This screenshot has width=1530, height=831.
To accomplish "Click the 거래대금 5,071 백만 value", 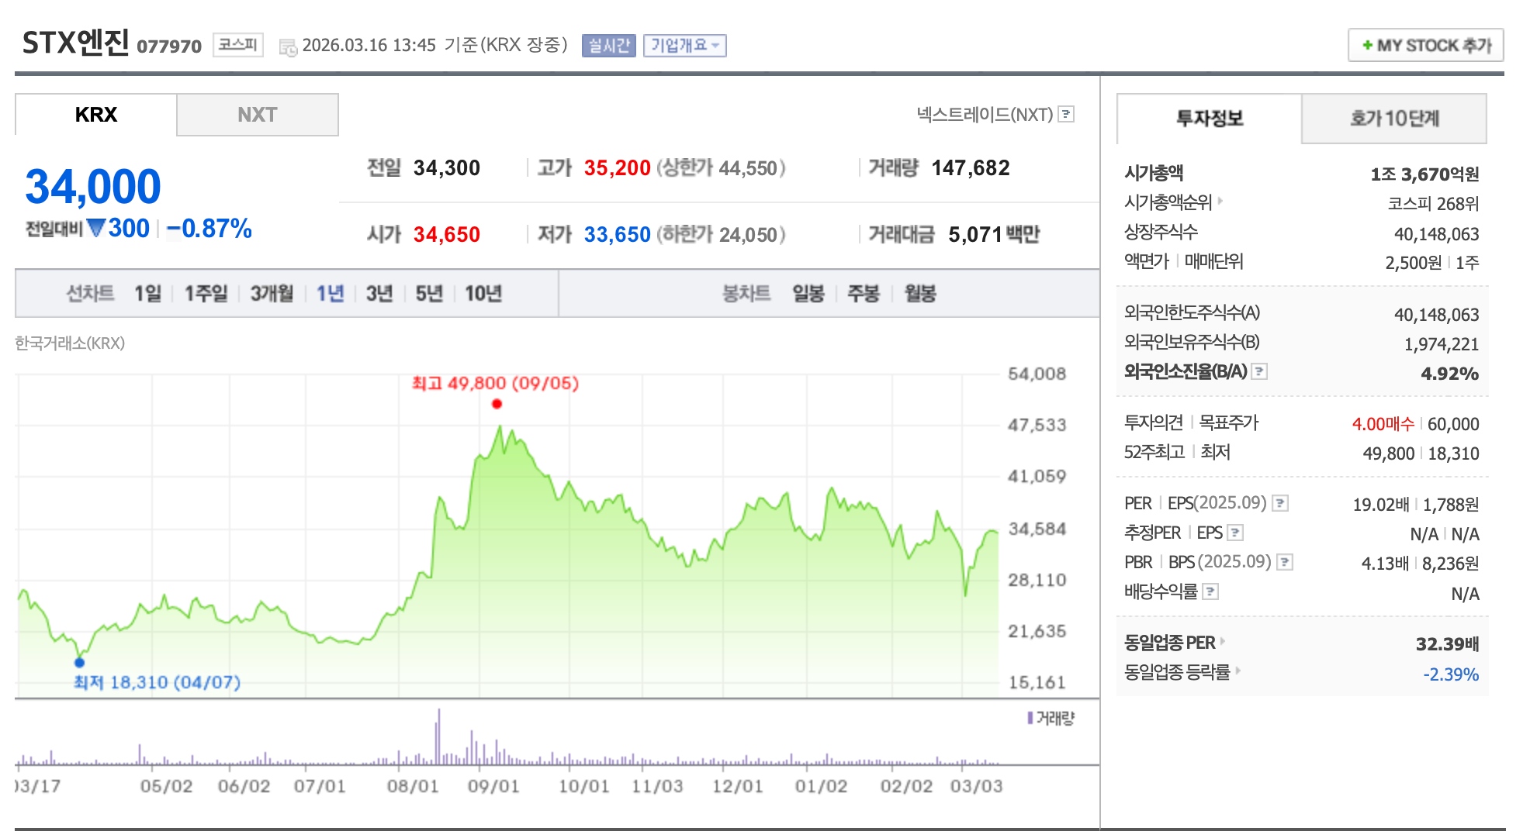I will point(994,235).
